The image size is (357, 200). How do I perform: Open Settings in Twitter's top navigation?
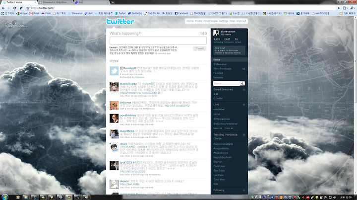coord(224,21)
